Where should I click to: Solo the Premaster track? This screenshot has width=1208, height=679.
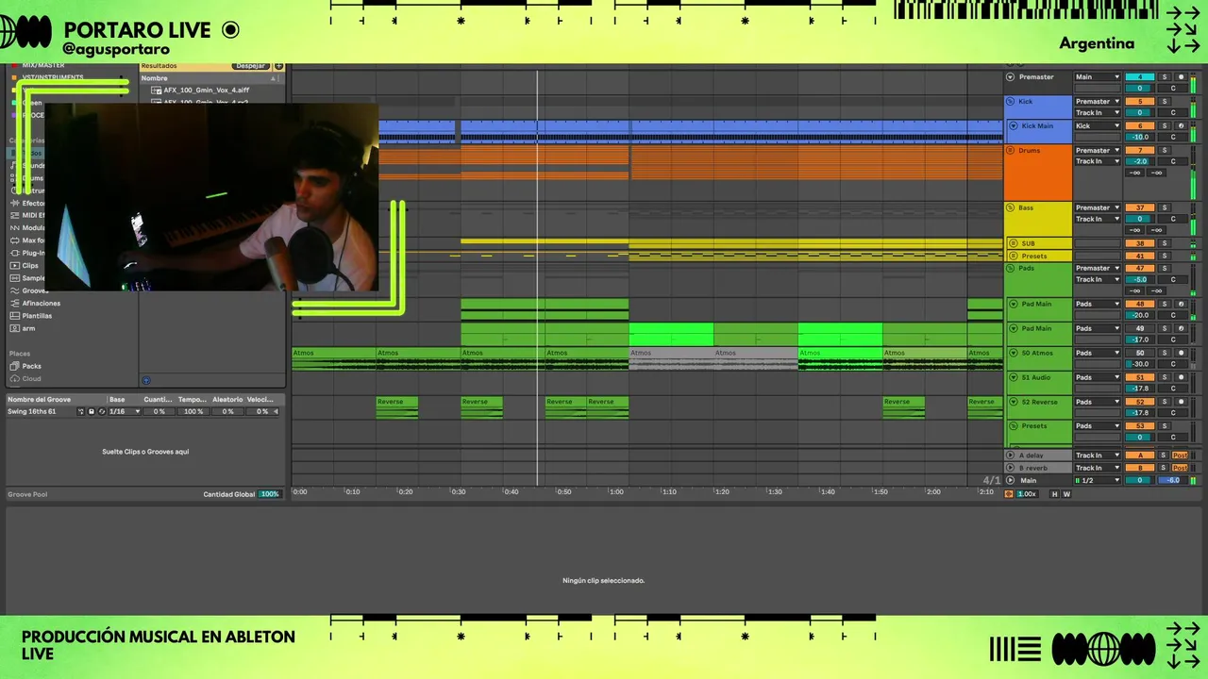click(x=1165, y=77)
